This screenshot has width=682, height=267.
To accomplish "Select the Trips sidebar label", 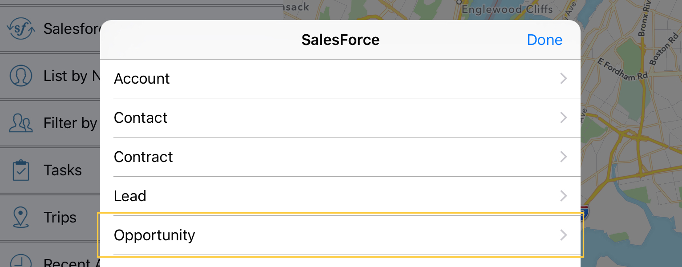I will point(60,217).
